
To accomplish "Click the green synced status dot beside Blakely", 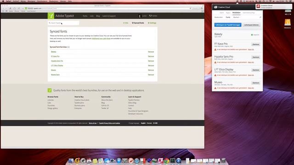I will (x=252, y=35).
